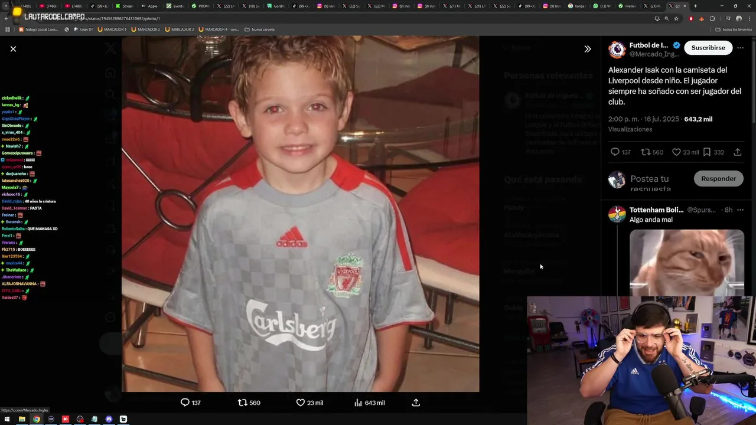Open 'Todos los favoritos' bookmarks folder
Screen dimensions: 756x425
pyautogui.click(x=732, y=29)
